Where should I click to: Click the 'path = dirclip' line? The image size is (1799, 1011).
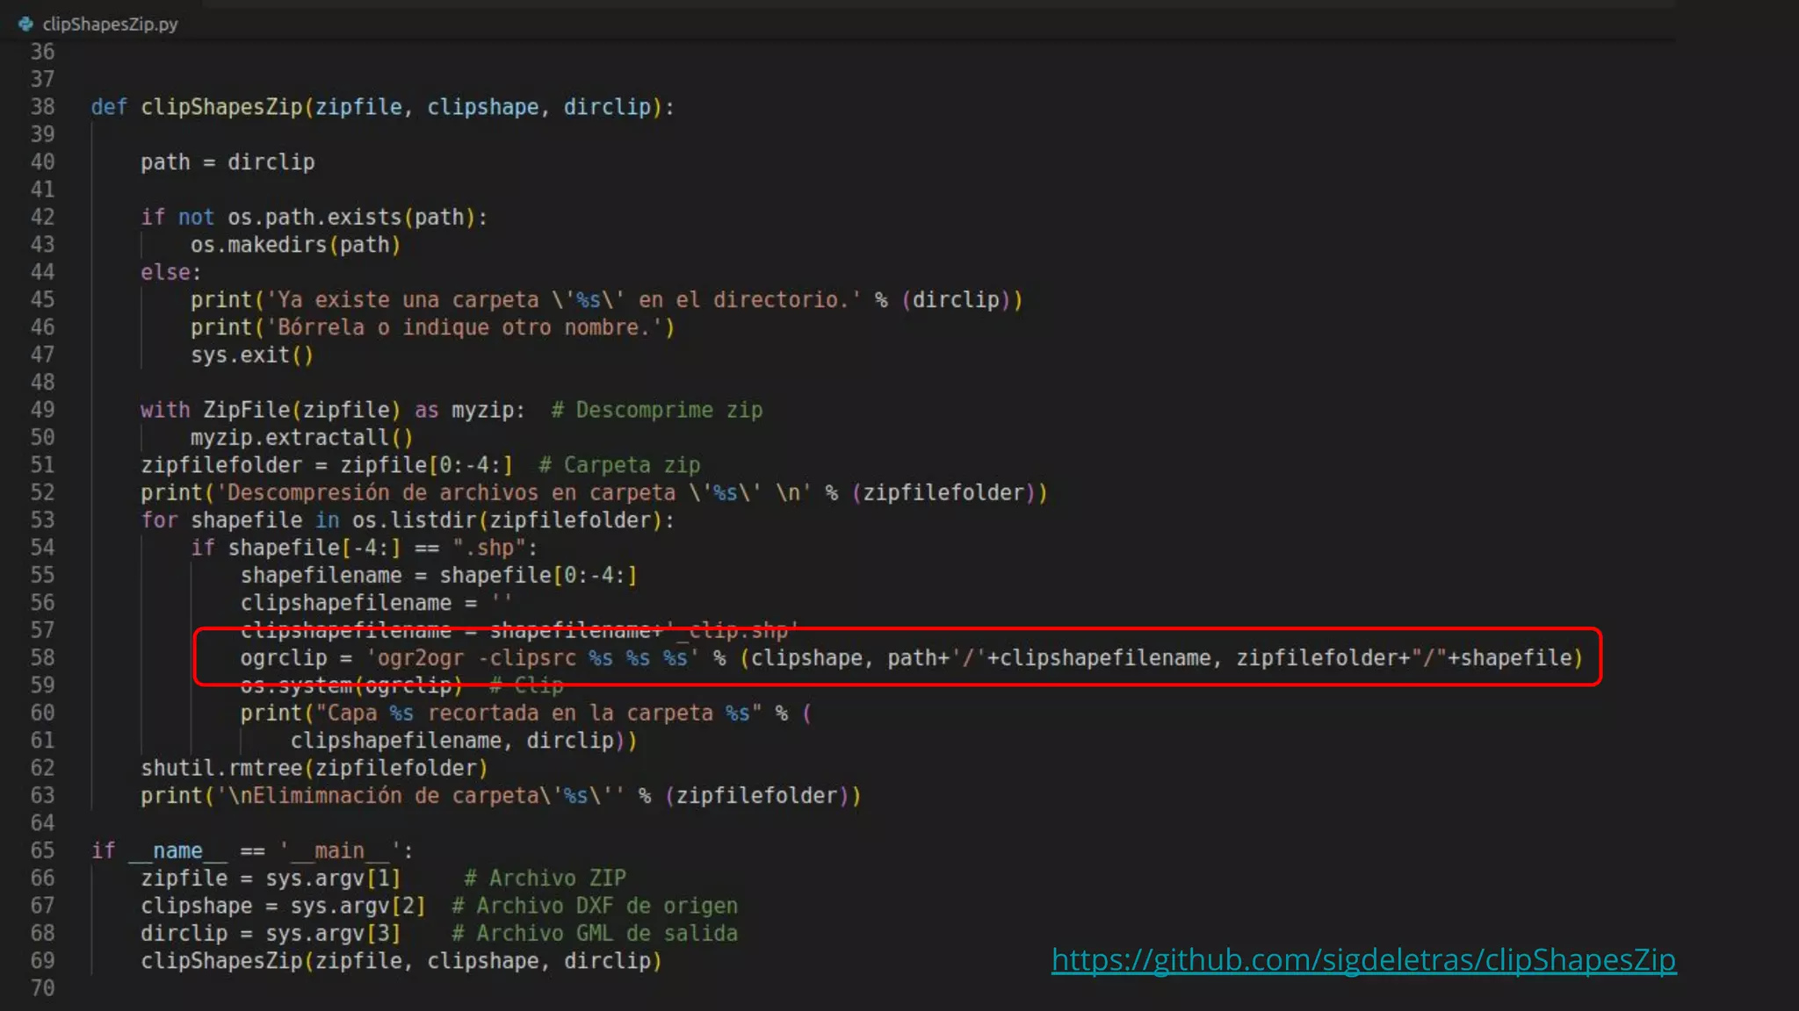(x=228, y=162)
